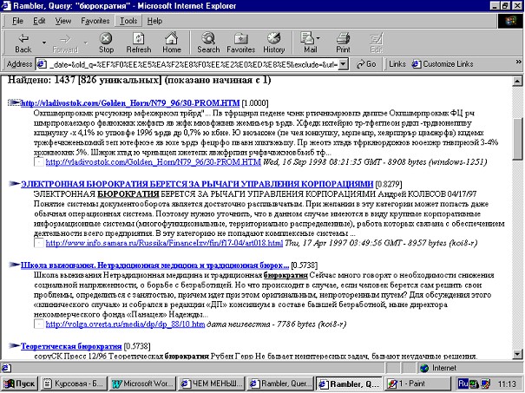
Task: Go to the Home page
Action: (x=172, y=38)
